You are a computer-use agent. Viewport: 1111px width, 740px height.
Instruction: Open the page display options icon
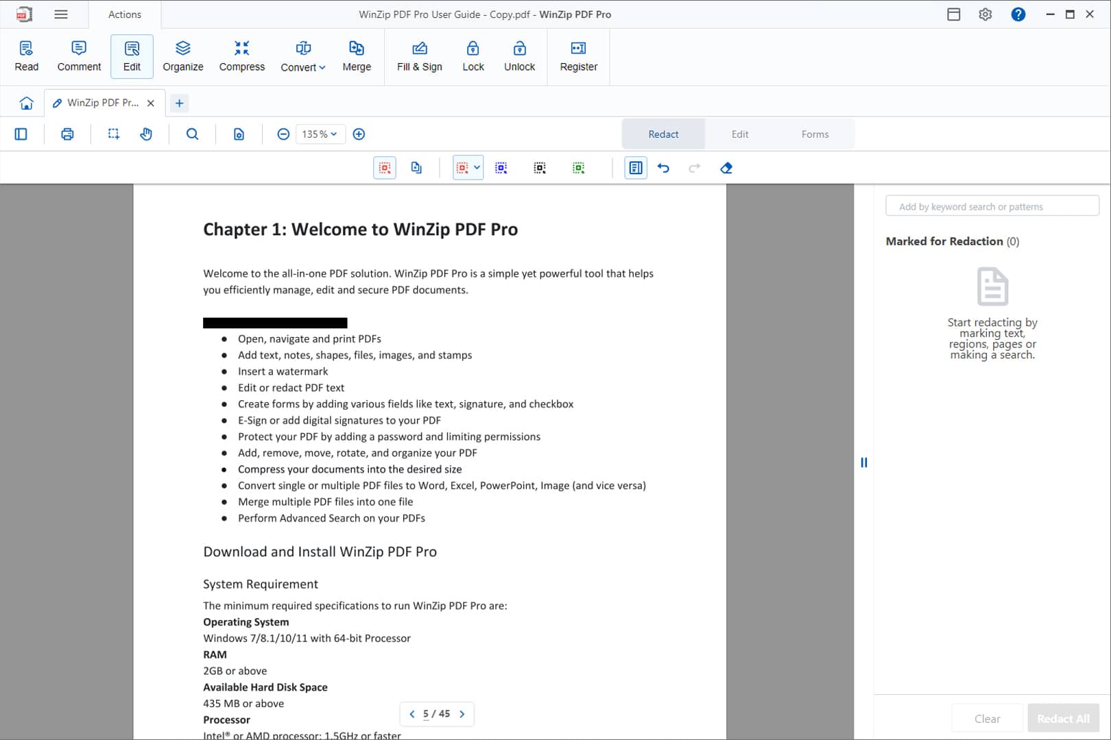(x=239, y=134)
